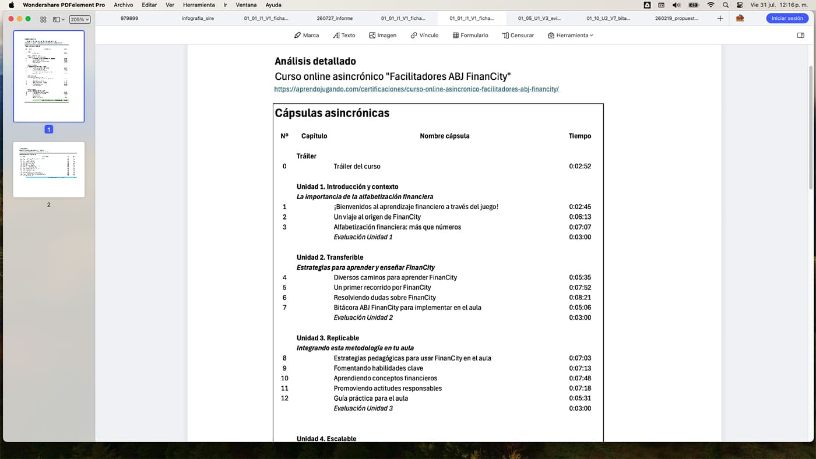Switch to the 01_10_U2_V7_bita tab
Image resolution: width=816 pixels, height=459 pixels.
(608, 19)
